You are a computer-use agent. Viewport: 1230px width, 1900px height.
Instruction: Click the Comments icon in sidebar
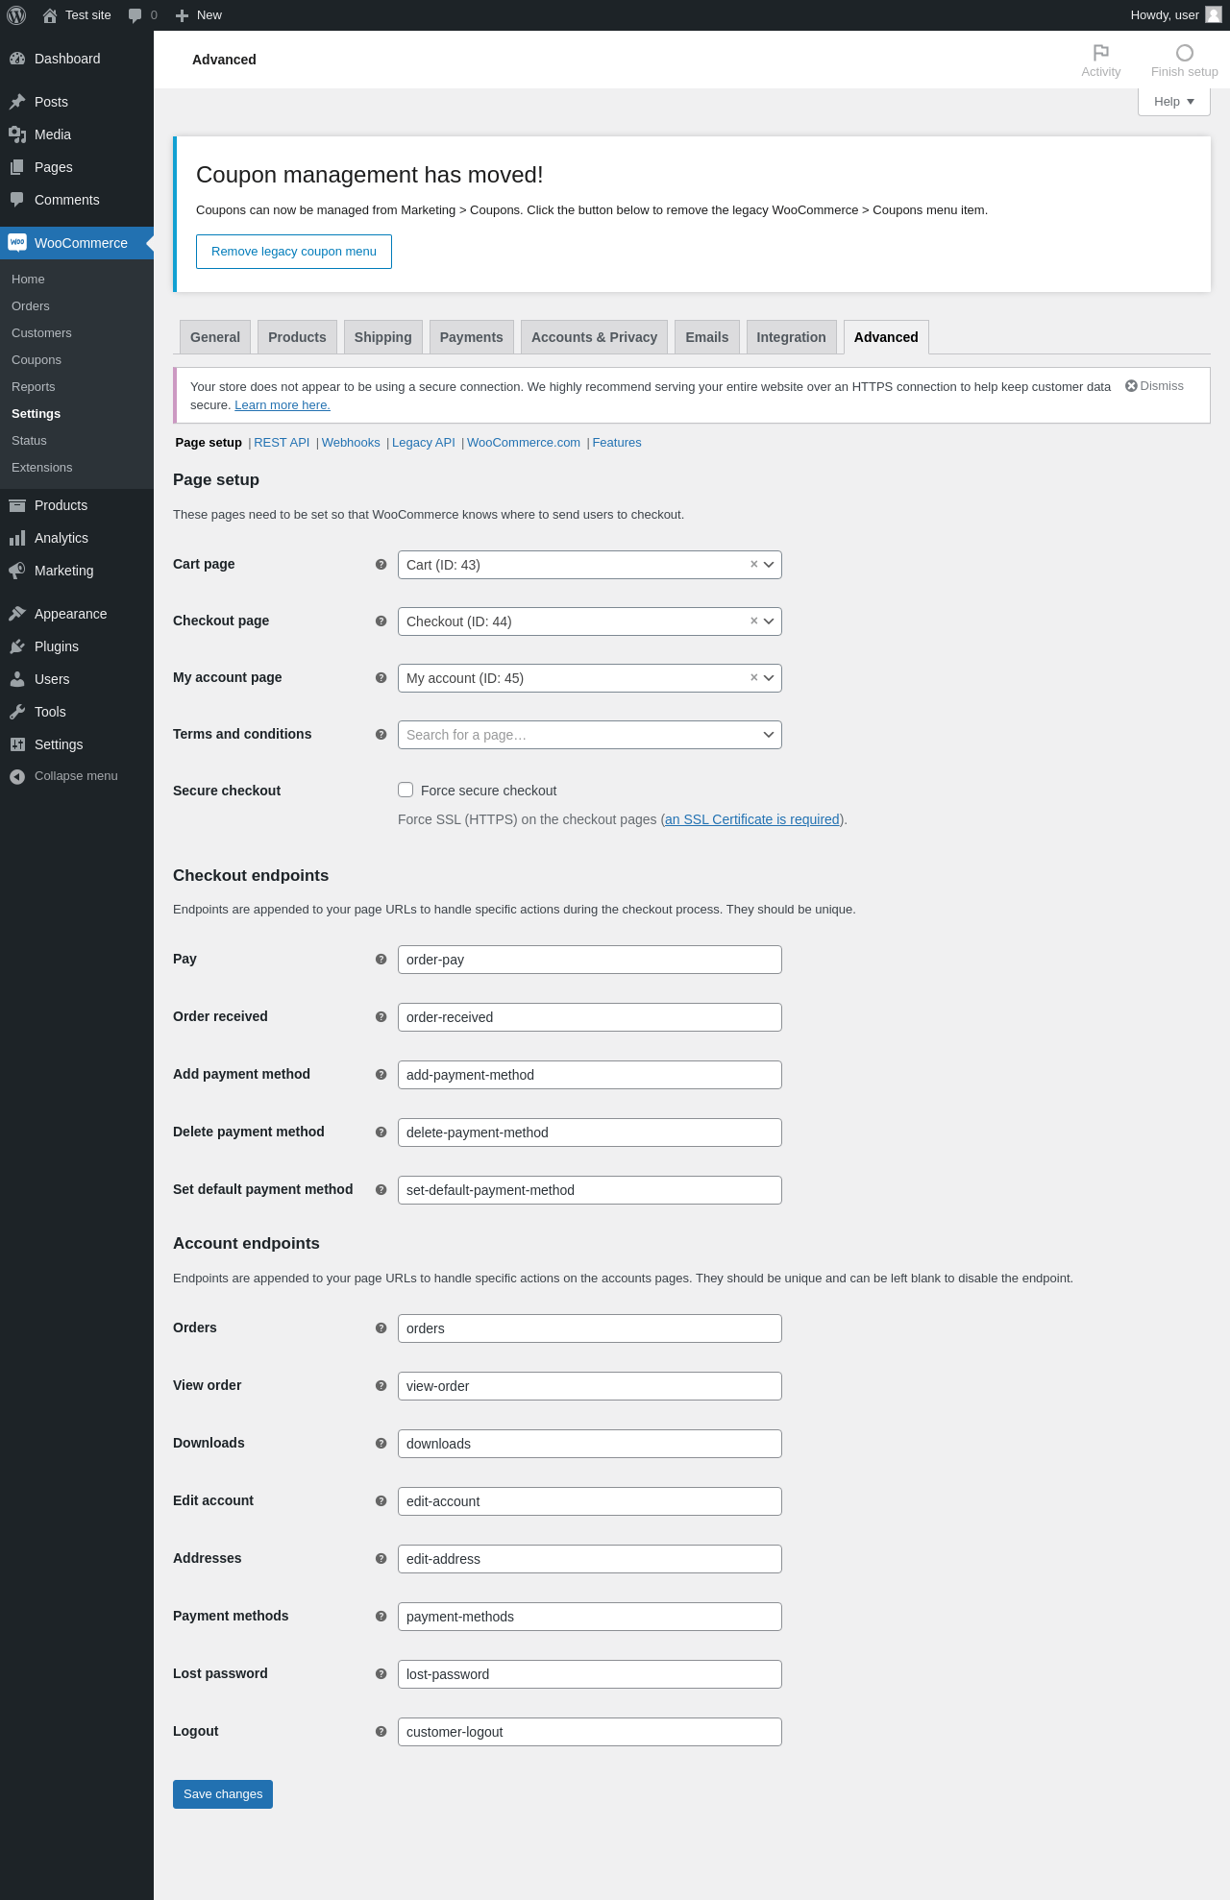pos(17,200)
